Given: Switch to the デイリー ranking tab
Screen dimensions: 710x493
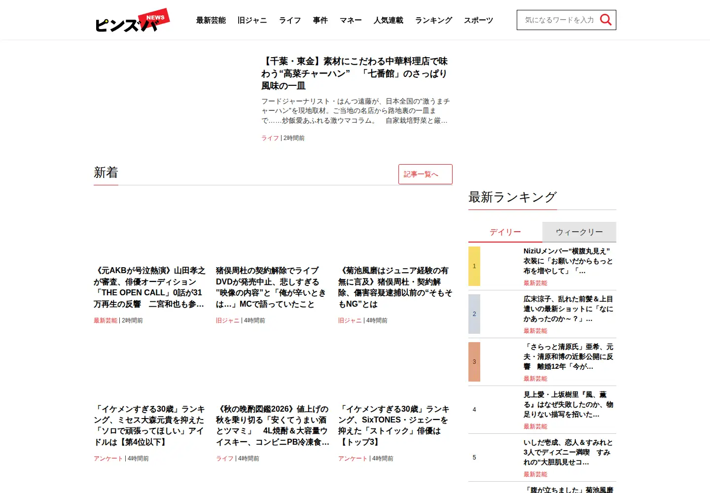Looking at the screenshot, I should [505, 232].
